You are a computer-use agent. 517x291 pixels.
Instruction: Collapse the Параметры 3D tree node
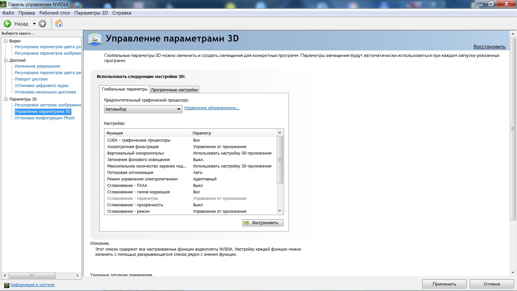[5, 99]
